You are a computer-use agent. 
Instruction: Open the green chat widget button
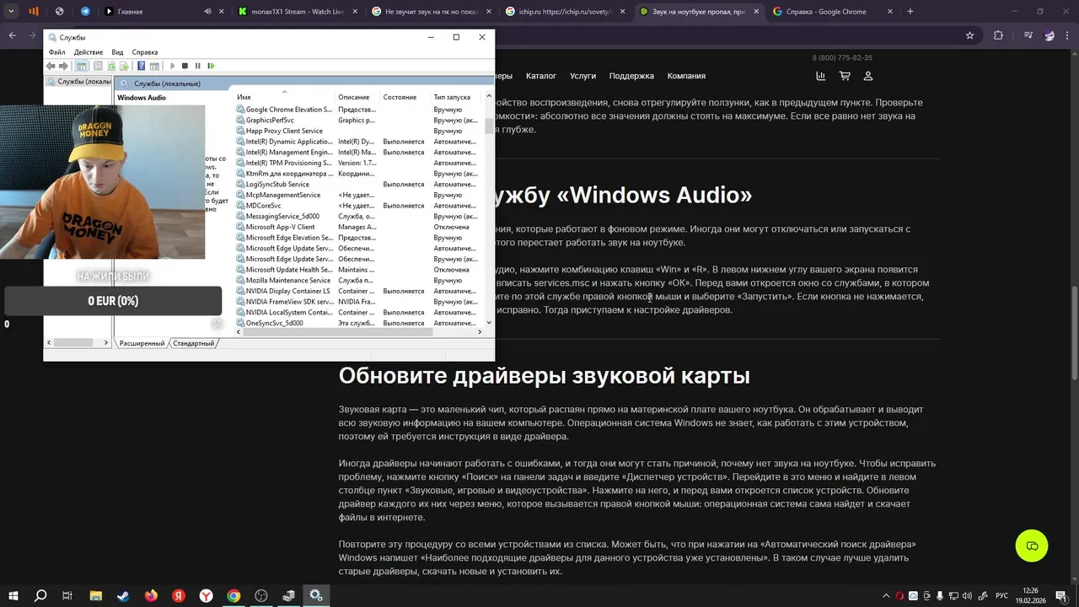1032,545
